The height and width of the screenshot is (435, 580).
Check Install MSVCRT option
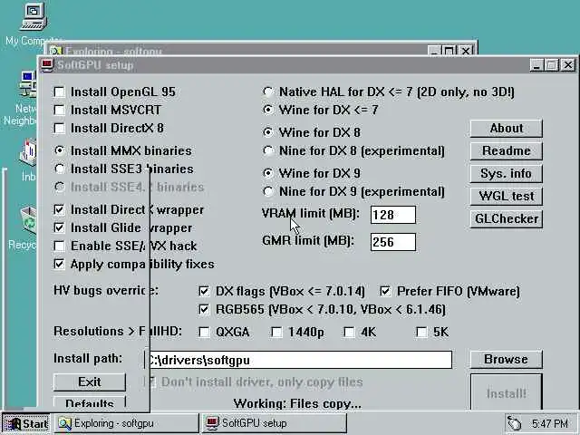click(59, 110)
